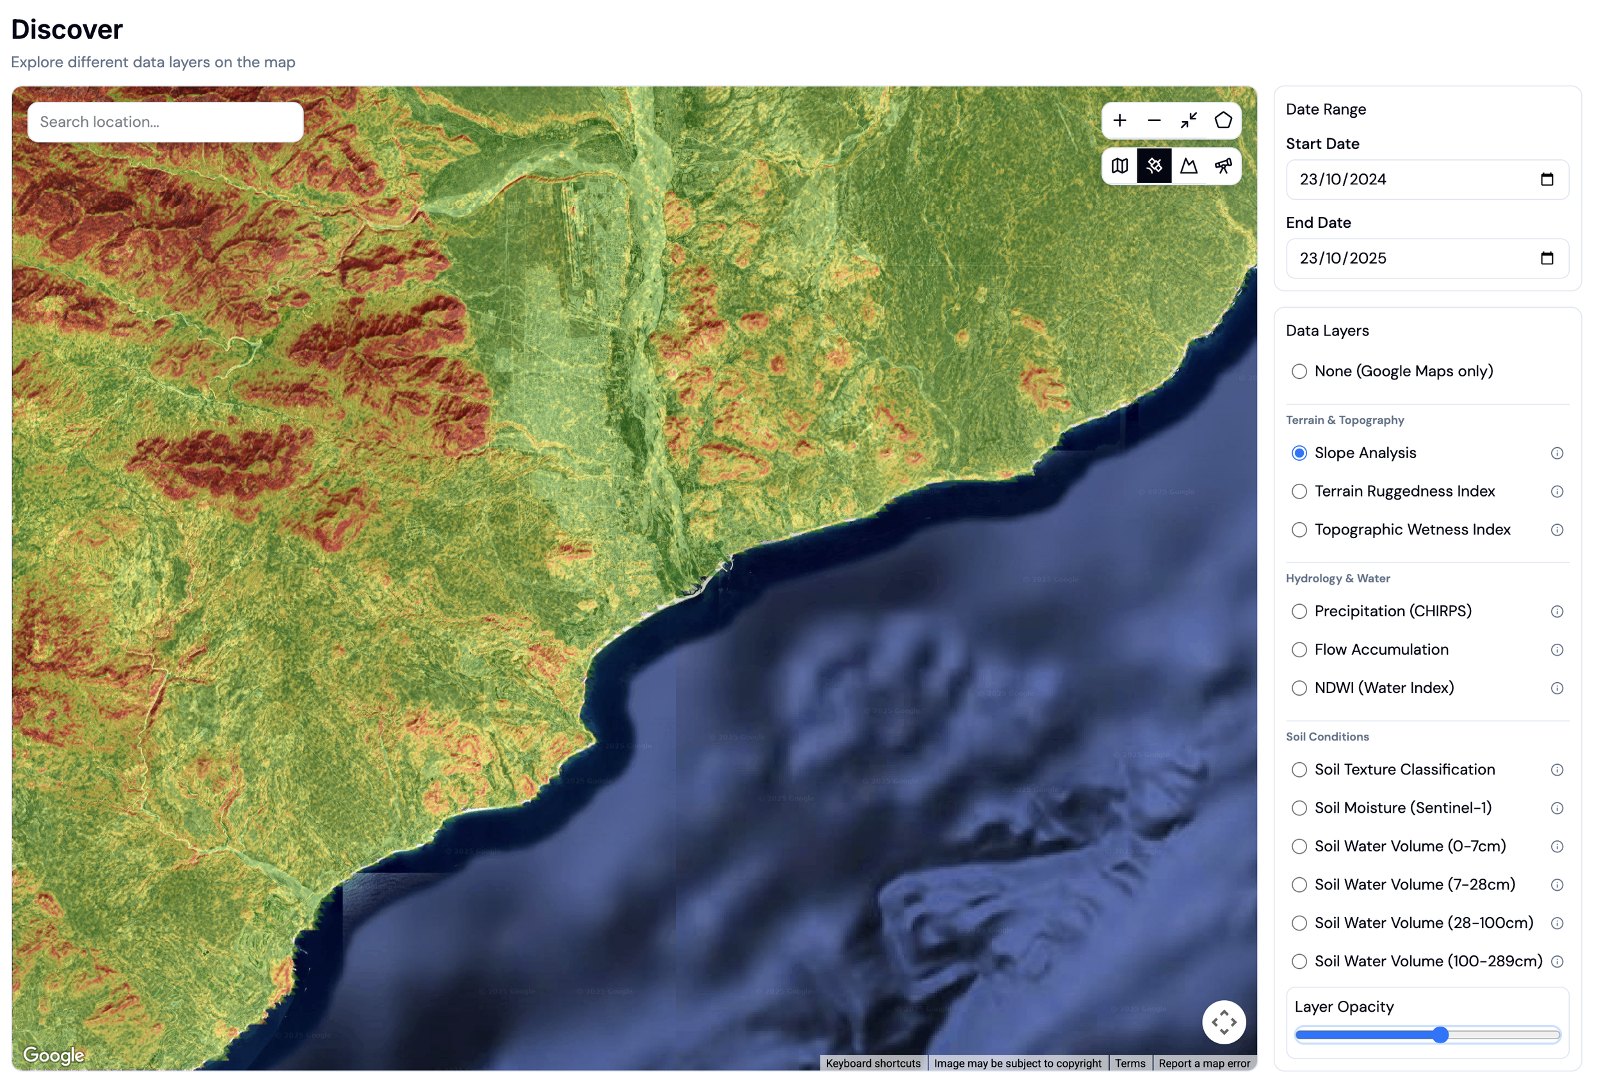
Task: Zoom out using the minus icon
Action: (x=1153, y=121)
